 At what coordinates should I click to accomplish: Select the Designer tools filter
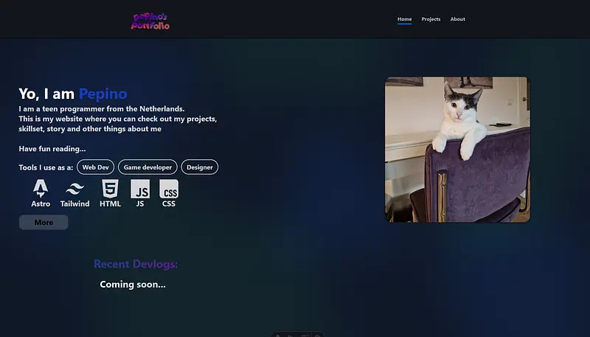(199, 167)
